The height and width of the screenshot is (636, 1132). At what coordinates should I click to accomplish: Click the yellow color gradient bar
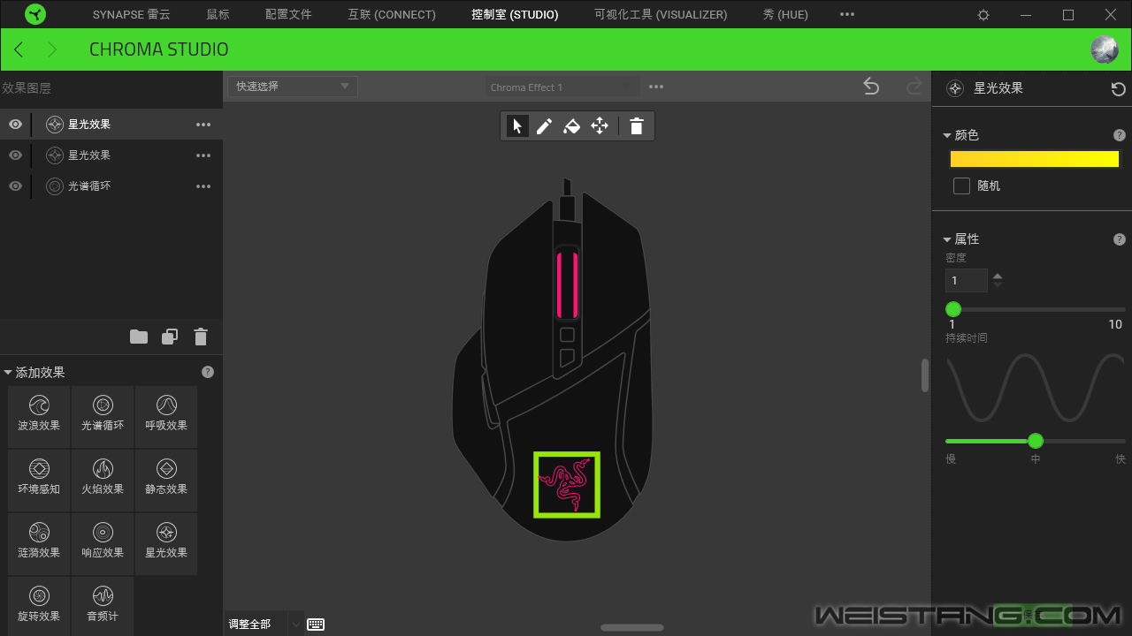[x=1035, y=159]
